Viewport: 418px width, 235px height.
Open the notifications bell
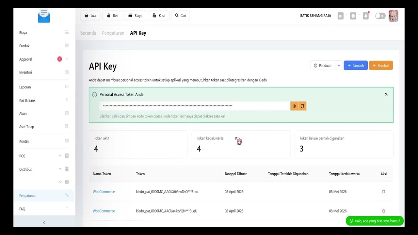click(x=366, y=16)
